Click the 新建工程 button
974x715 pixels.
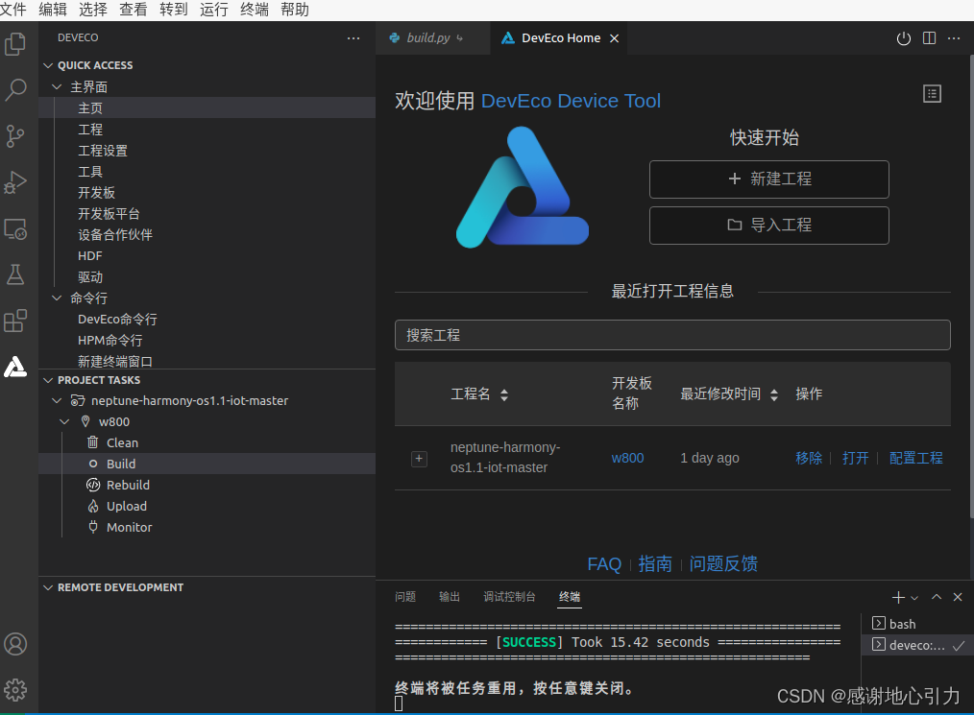click(769, 179)
